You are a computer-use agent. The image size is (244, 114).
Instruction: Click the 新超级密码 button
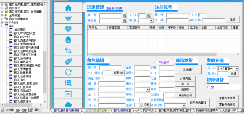click(185, 95)
